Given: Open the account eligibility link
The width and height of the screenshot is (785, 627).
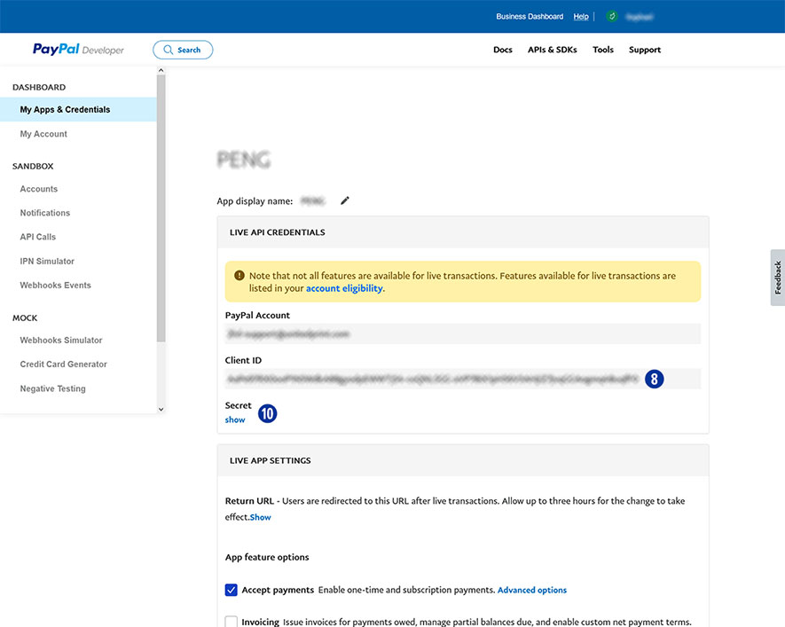Looking at the screenshot, I should [345, 288].
